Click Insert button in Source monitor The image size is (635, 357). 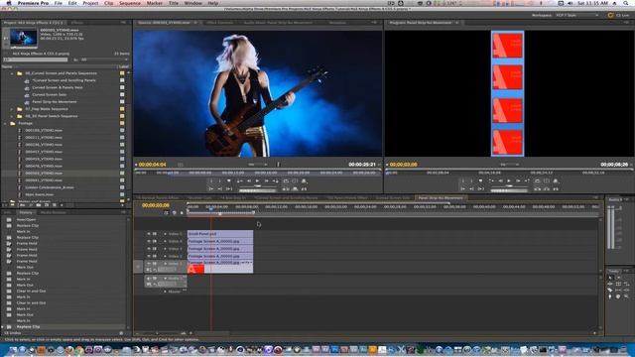tap(286, 188)
